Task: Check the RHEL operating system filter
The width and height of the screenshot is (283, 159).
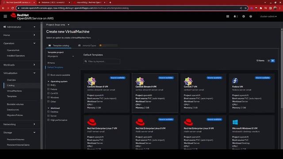Action: click(x=48, y=85)
